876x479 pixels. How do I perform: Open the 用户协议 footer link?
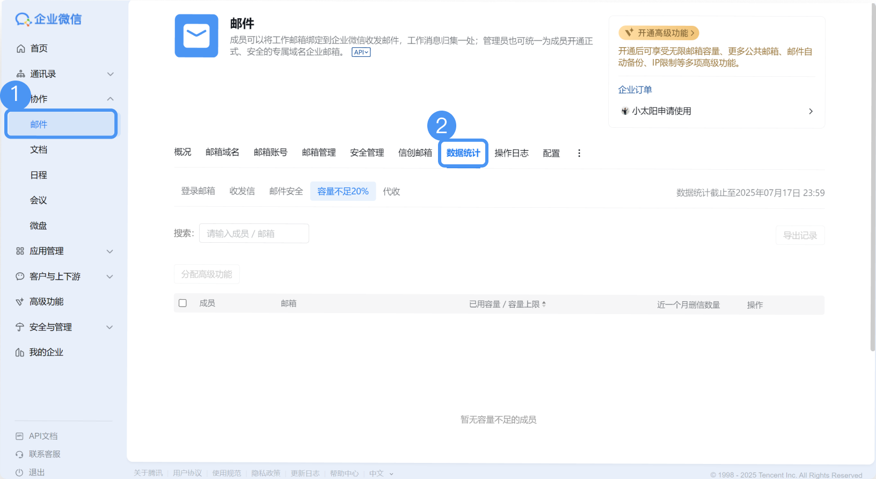pos(187,473)
